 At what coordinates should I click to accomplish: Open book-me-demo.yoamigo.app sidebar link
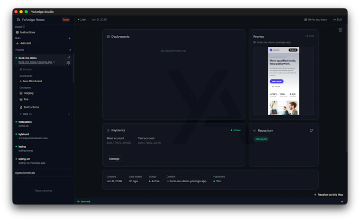click(36, 62)
